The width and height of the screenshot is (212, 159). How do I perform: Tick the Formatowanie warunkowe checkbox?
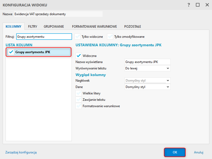coord(78,106)
